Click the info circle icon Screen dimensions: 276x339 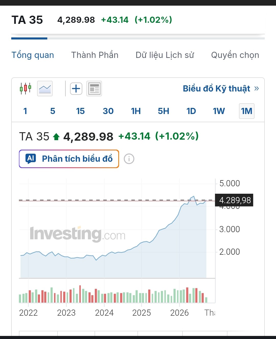[129, 159]
